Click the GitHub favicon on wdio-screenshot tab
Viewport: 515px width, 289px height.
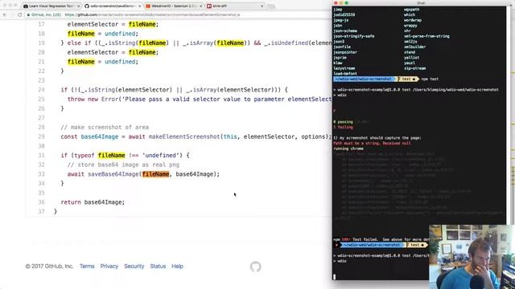tap(87, 6)
